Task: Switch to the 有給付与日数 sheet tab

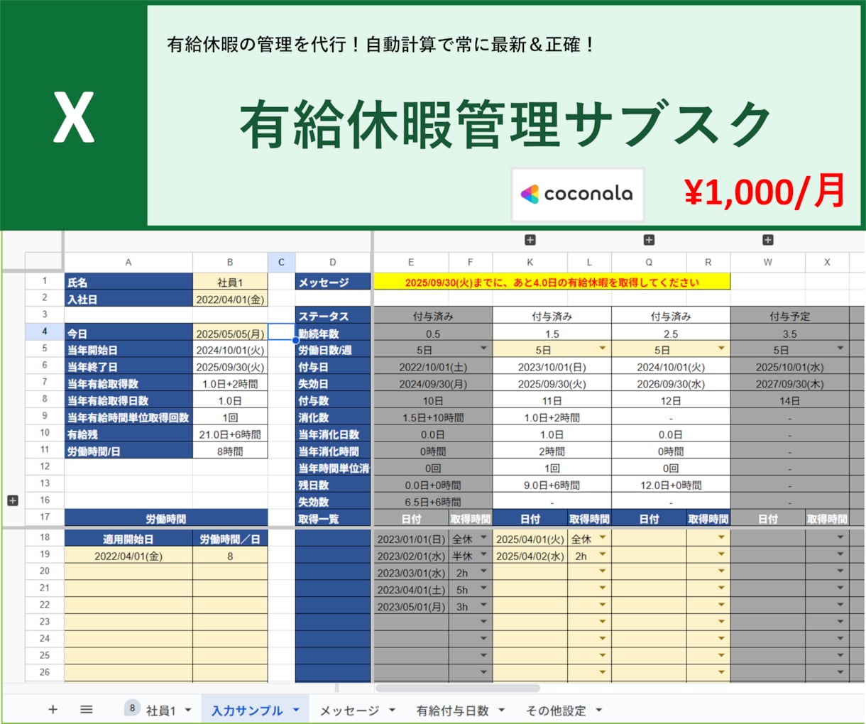Action: tap(452, 710)
